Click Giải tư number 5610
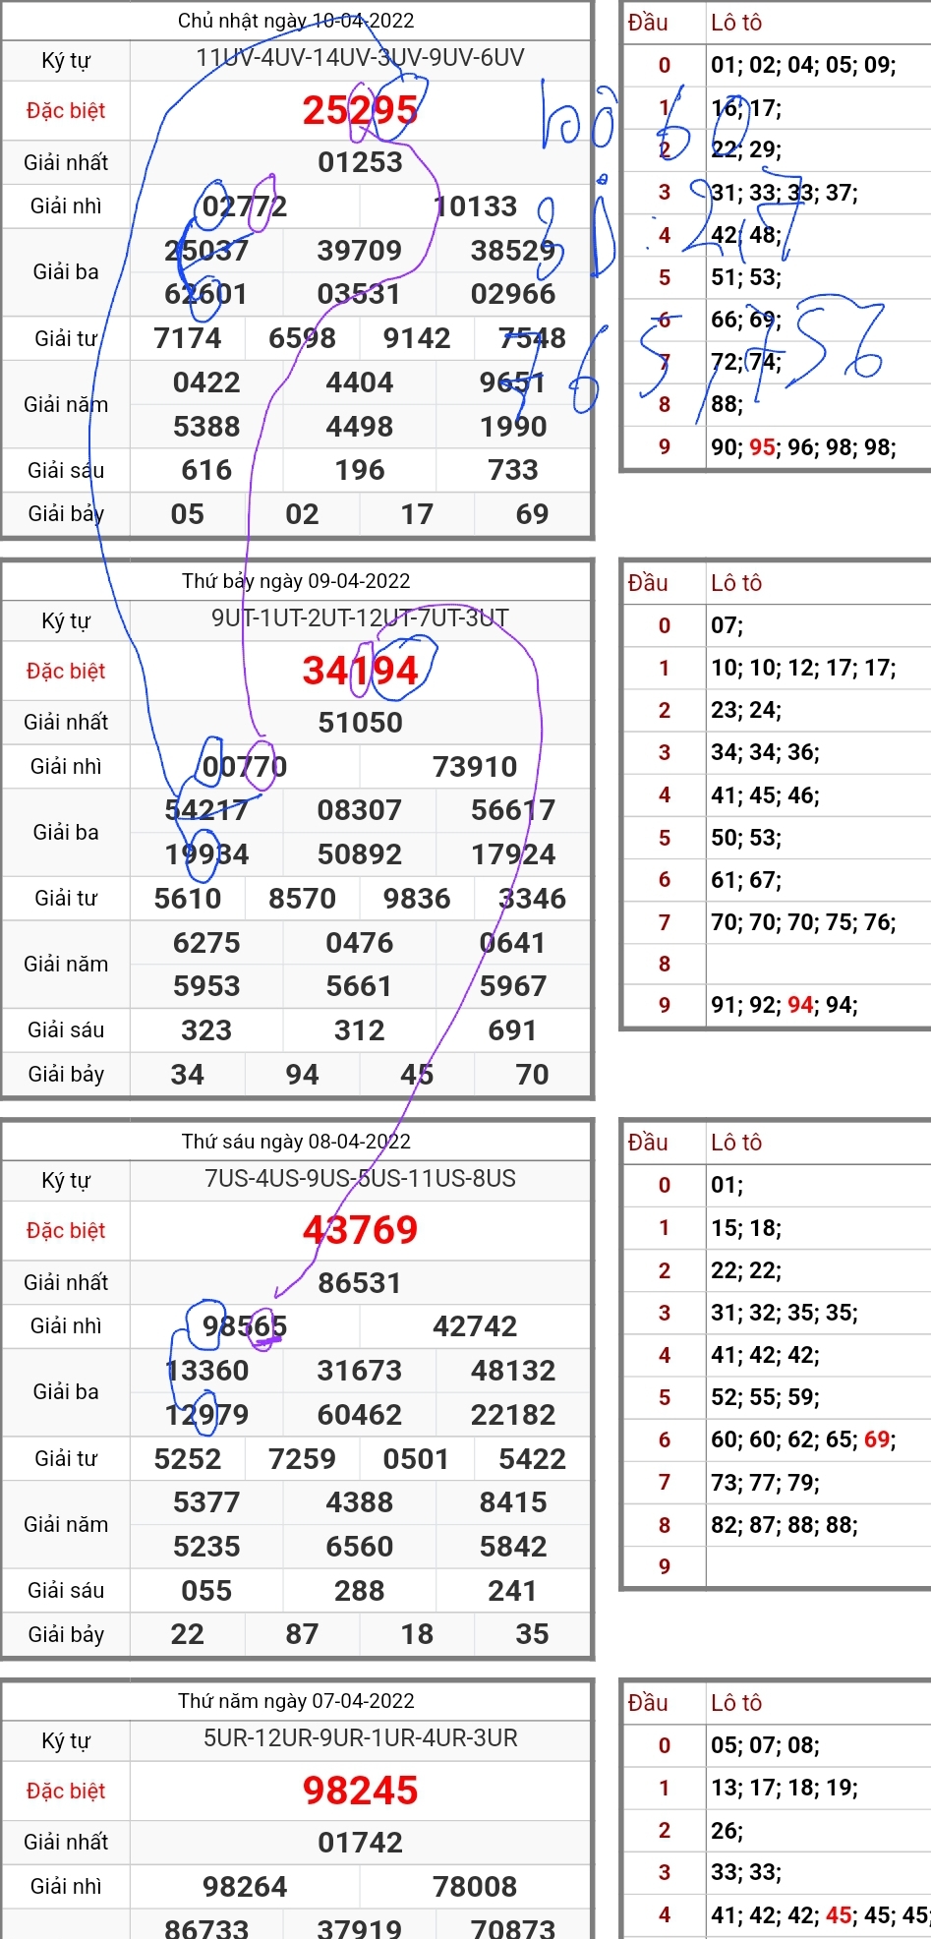931x1939 pixels. (x=188, y=899)
